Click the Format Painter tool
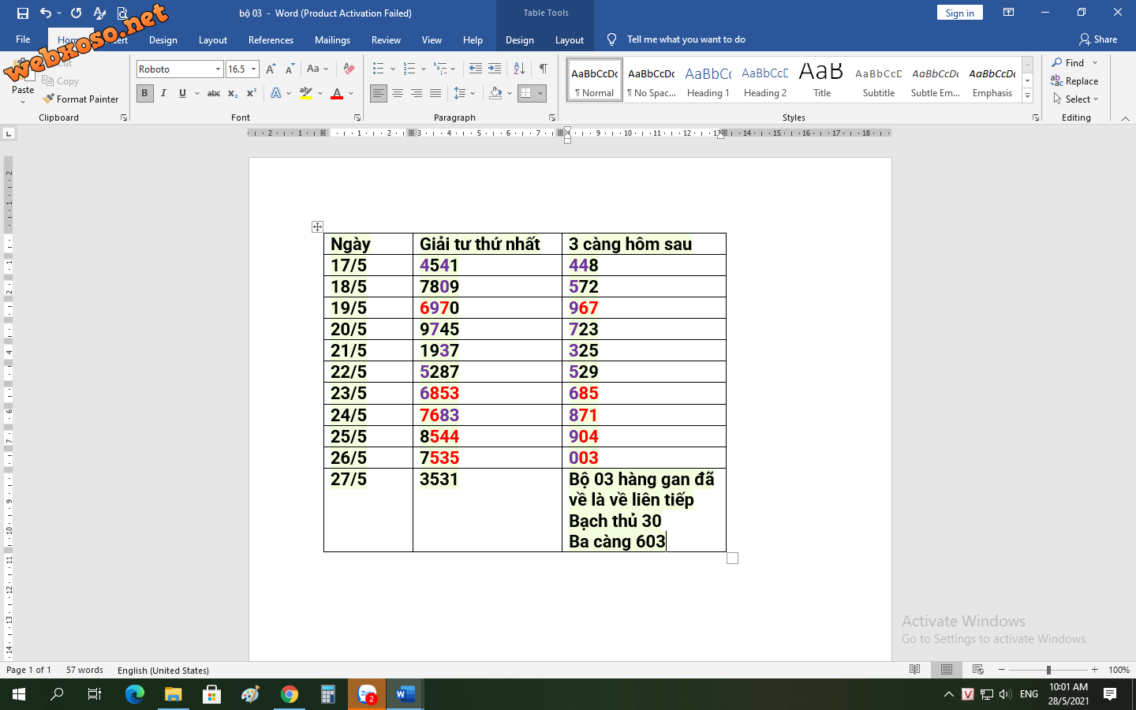Viewport: 1136px width, 710px height. coord(80,99)
